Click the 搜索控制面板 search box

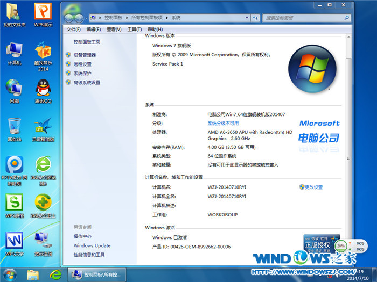[x=302, y=18]
